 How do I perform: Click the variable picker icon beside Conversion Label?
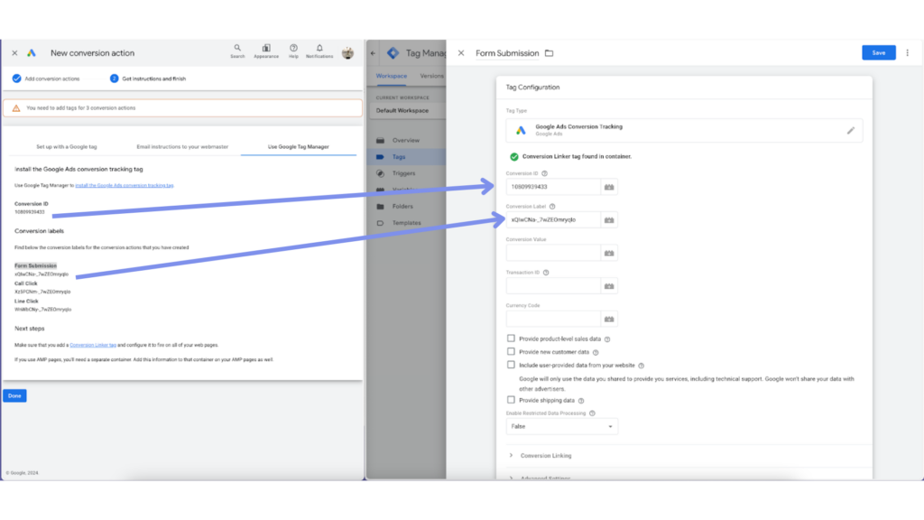coord(609,220)
